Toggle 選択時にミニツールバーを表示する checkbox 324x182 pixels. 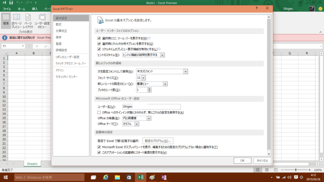[x=99, y=38]
